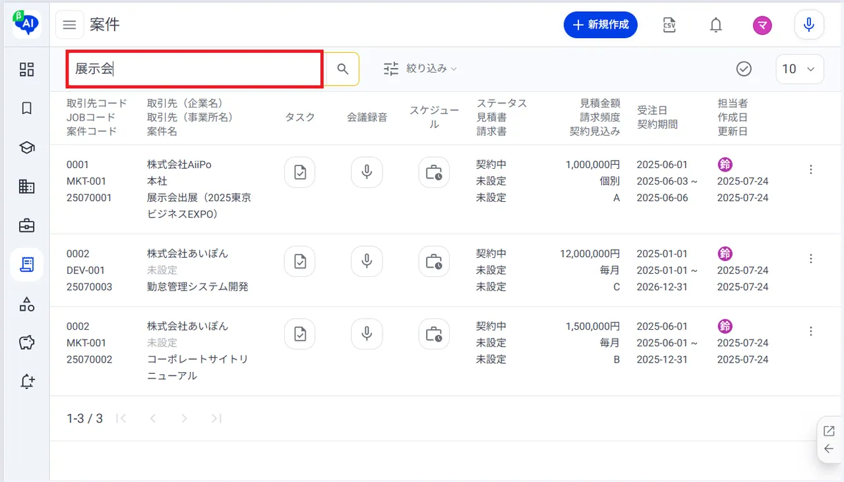Open the notifications bell

(715, 25)
